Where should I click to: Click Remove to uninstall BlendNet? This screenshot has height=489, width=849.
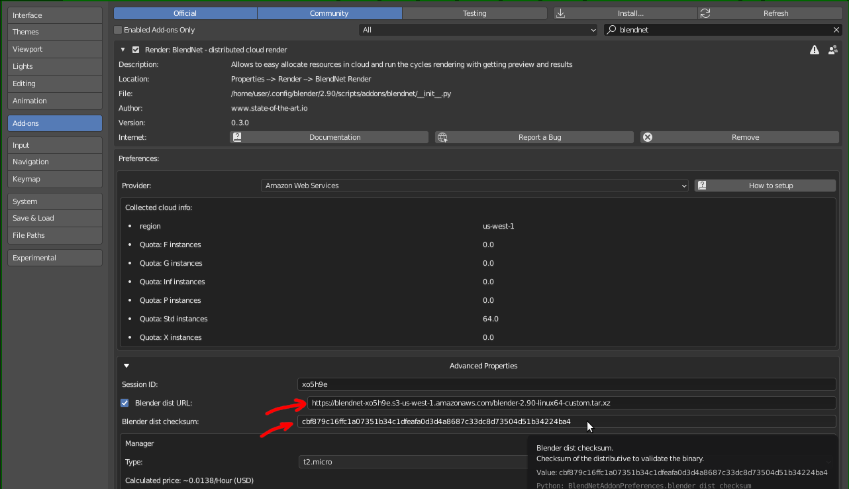(740, 137)
